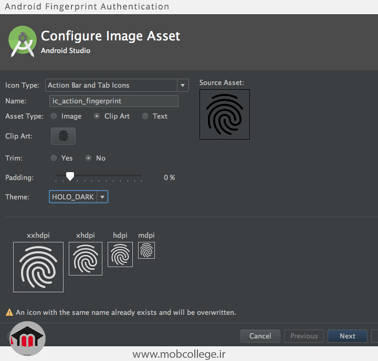Click the Padding slider track's right end

[141, 176]
